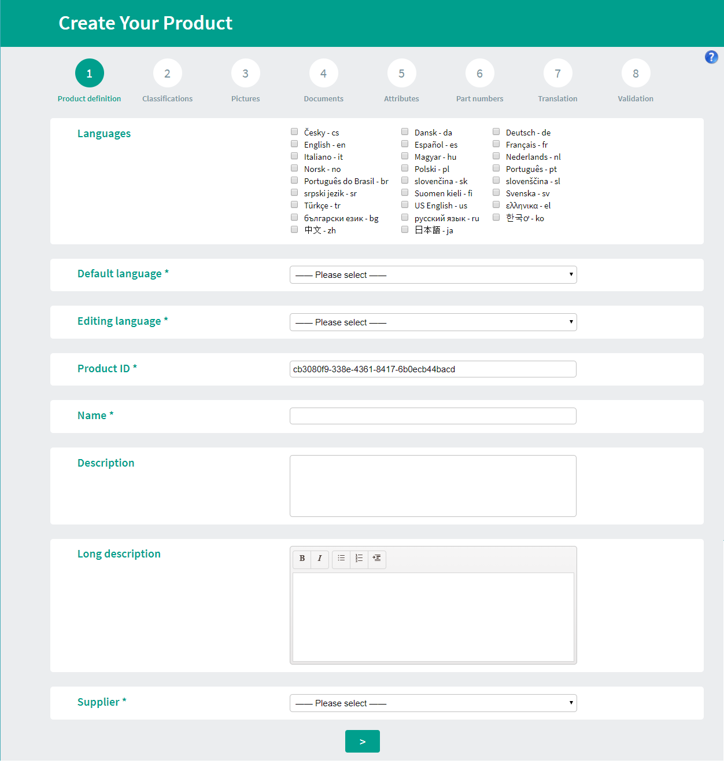Insert a bulleted list in editor
The width and height of the screenshot is (724, 763).
pyautogui.click(x=341, y=559)
